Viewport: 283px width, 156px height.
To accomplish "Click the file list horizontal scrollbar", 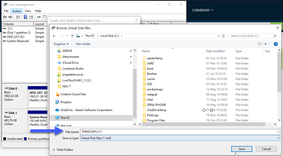I will 204,124.
